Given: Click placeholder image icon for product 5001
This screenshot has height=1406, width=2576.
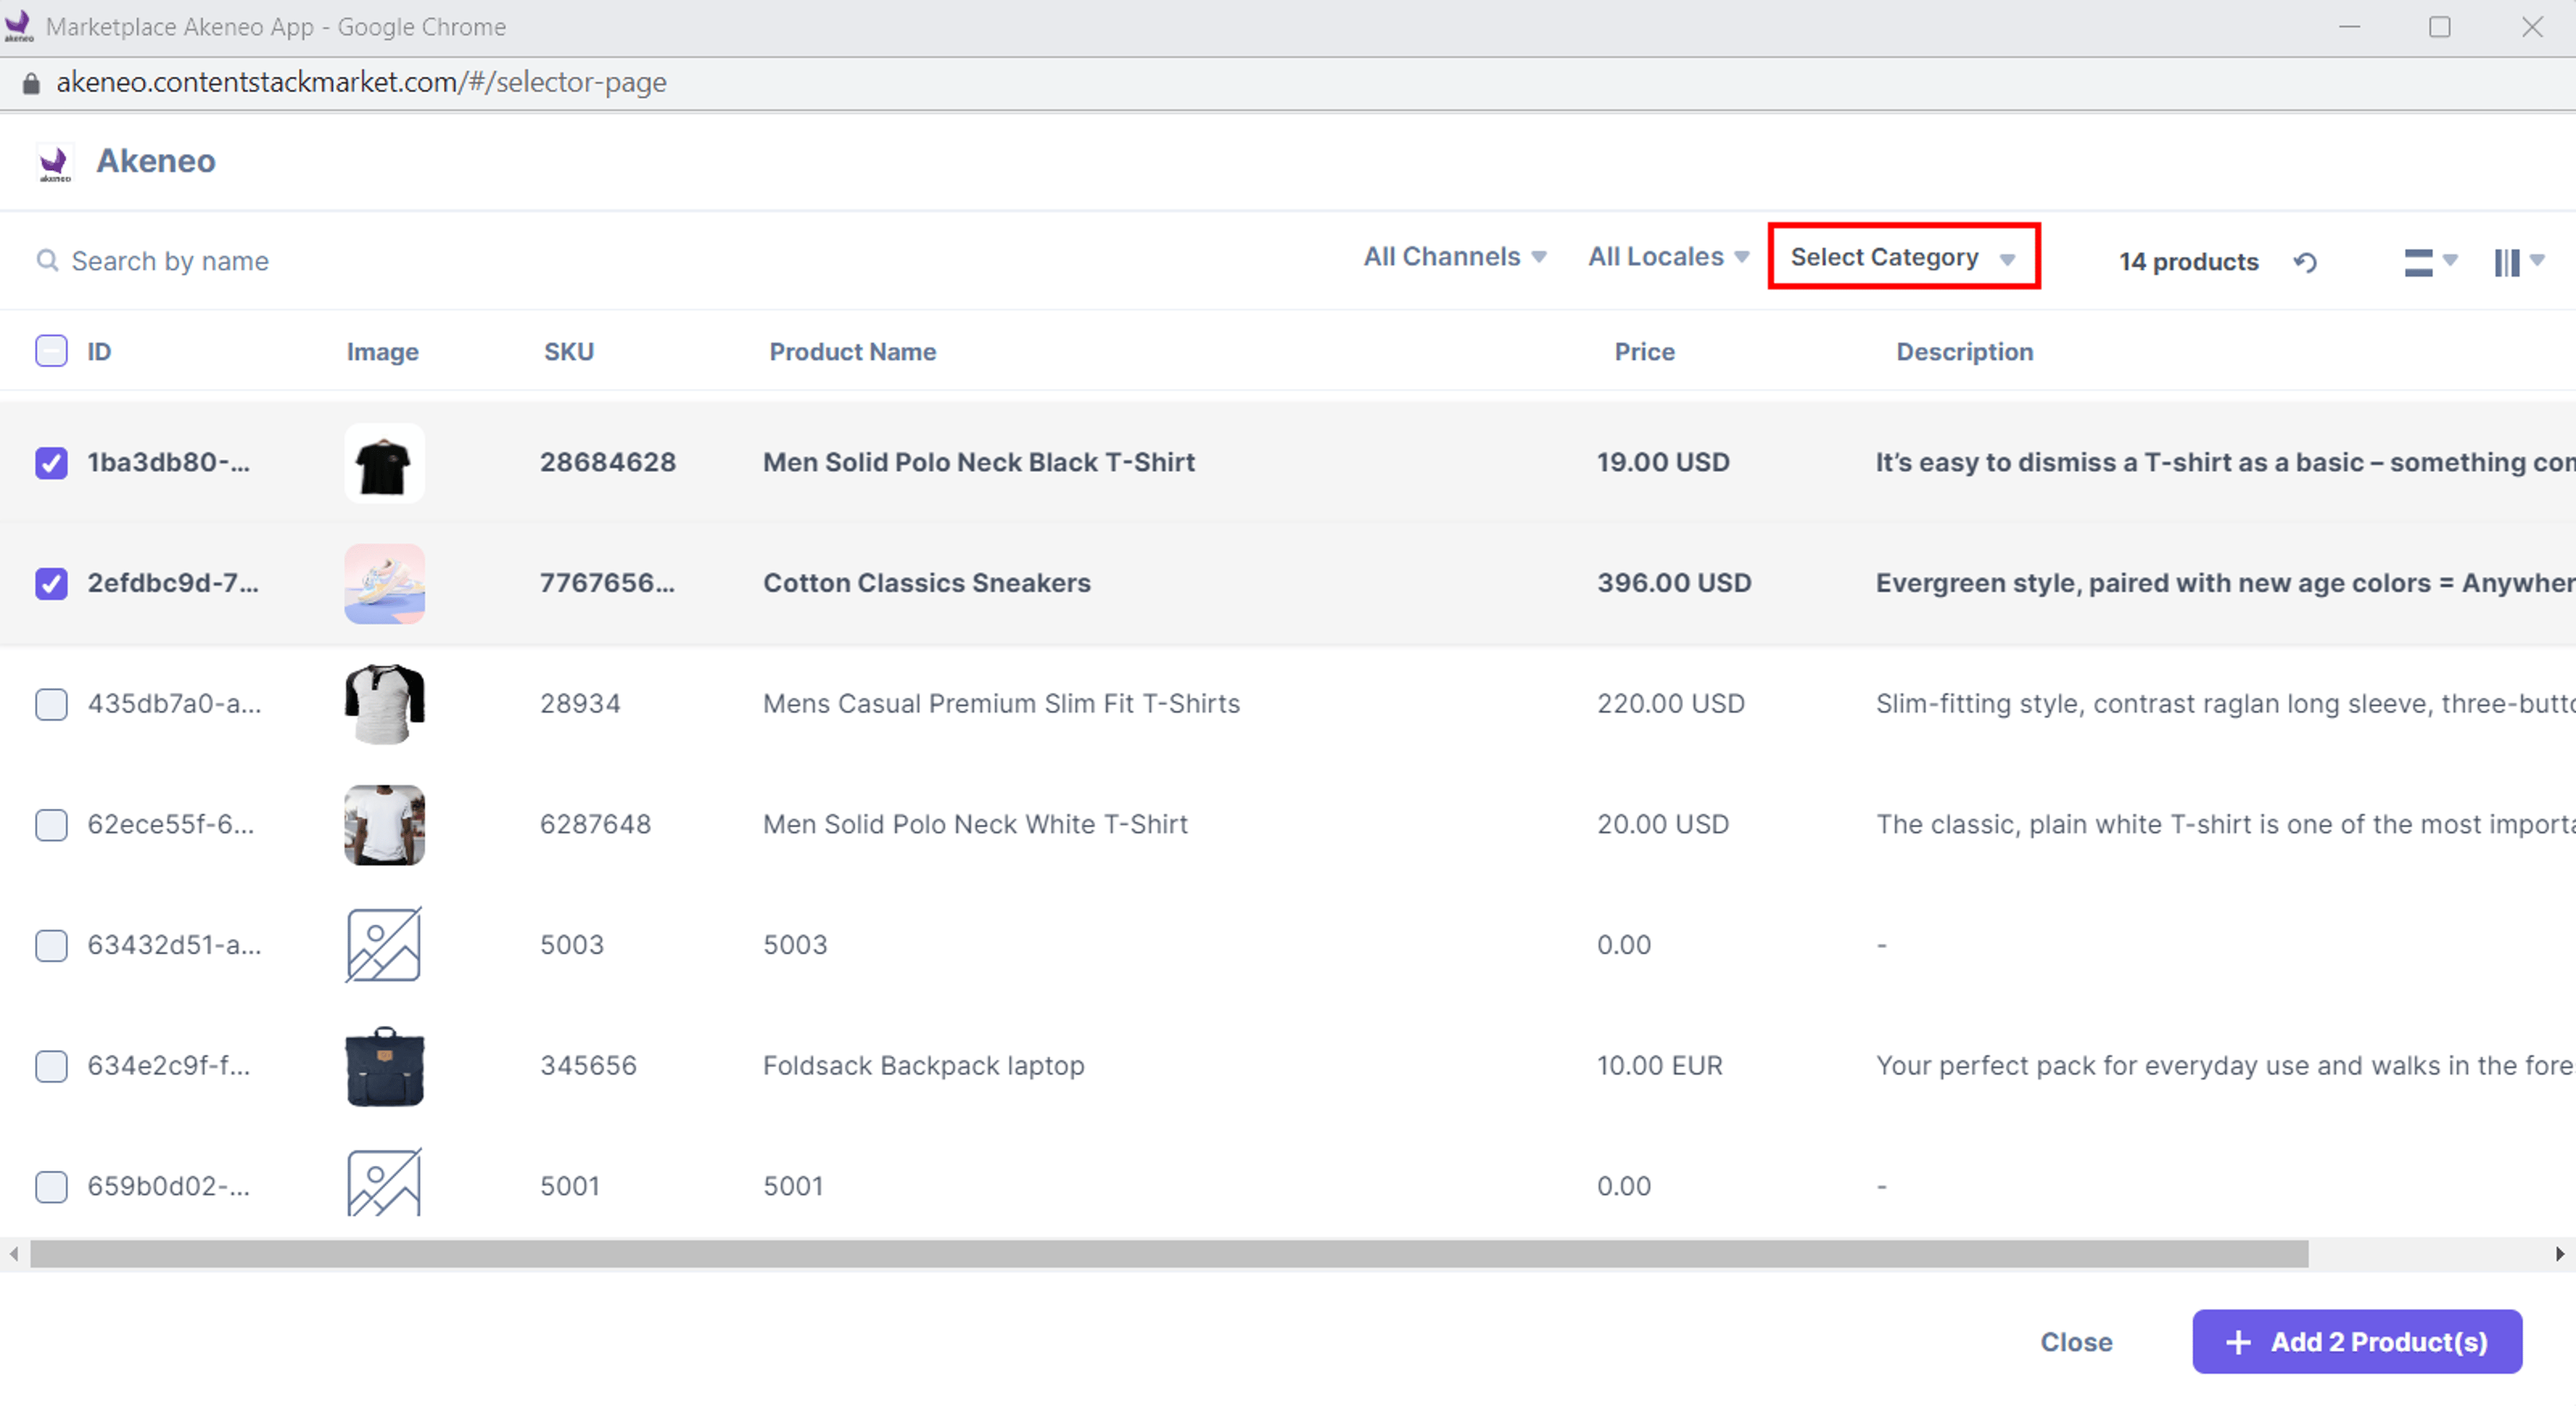Looking at the screenshot, I should [x=384, y=1183].
